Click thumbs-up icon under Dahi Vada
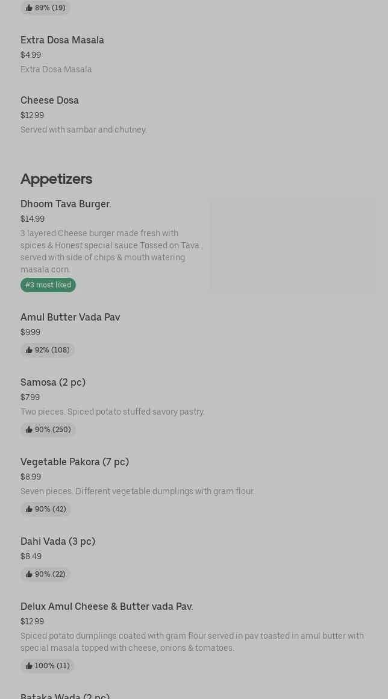 tap(29, 574)
